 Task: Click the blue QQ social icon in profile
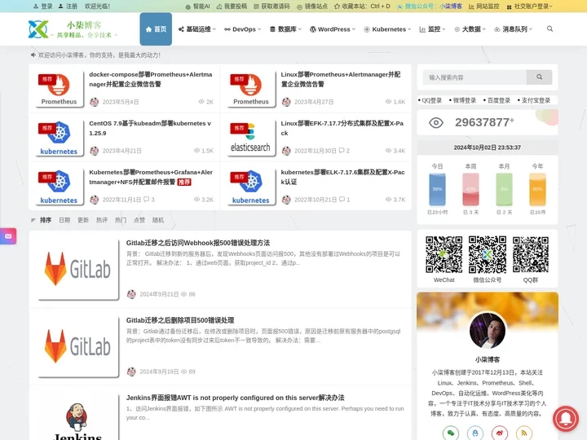coord(475,433)
